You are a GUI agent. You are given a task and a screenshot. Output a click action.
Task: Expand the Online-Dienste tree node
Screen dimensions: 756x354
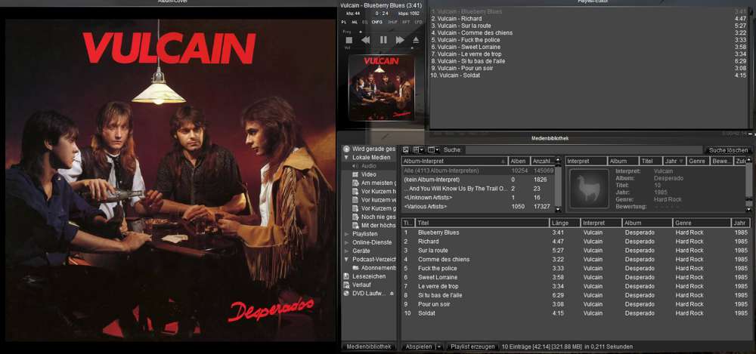pos(346,242)
